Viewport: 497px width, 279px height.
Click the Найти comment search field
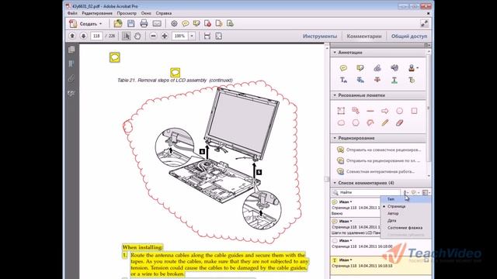[366, 192]
